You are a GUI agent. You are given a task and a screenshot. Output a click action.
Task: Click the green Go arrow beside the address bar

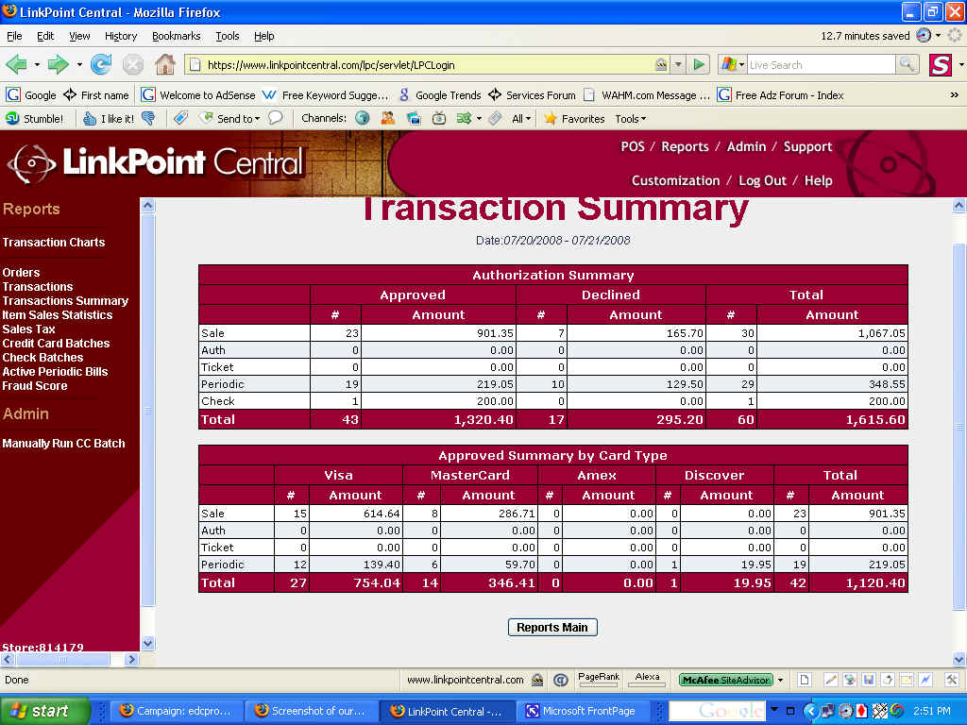699,64
